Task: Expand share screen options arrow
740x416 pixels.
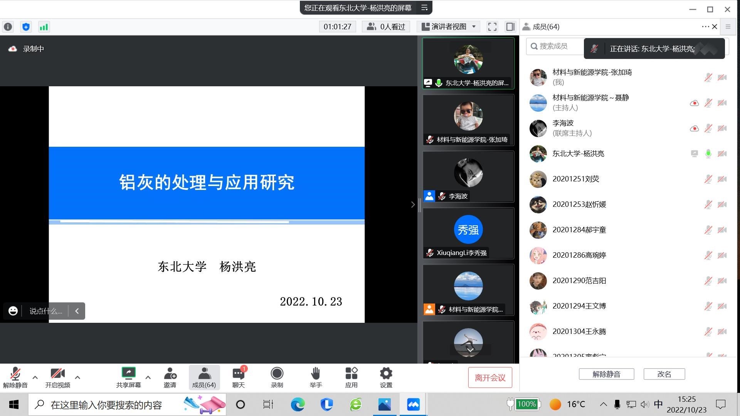Action: [x=148, y=377]
